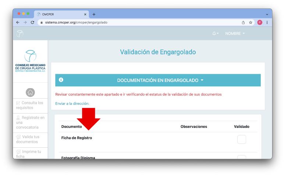Viewport: 285px width, 176px height.
Task: Check the Ficha de Registro validado box
Action: click(242, 139)
